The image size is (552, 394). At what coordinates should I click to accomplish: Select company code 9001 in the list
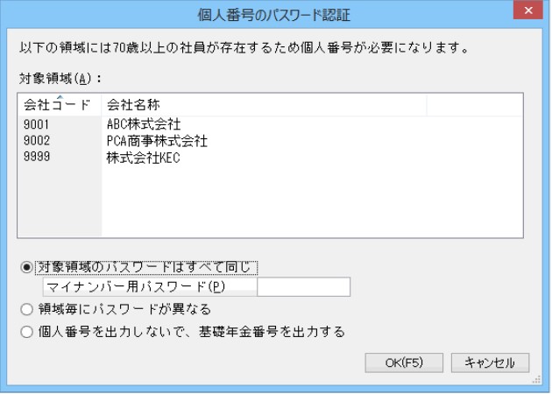36,123
